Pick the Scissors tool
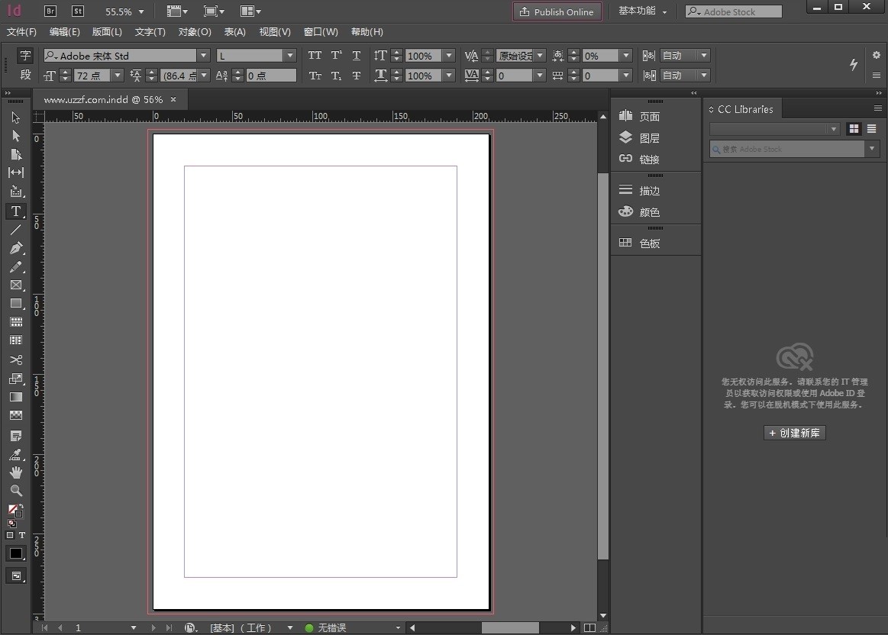Image resolution: width=888 pixels, height=635 pixels. click(16, 359)
